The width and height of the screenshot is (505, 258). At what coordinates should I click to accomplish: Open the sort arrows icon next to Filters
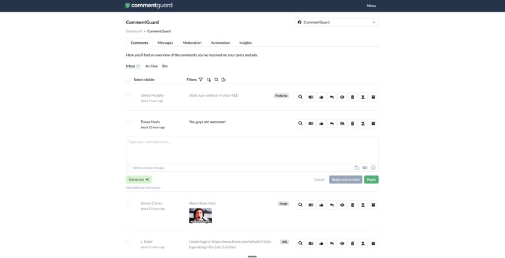tap(209, 79)
